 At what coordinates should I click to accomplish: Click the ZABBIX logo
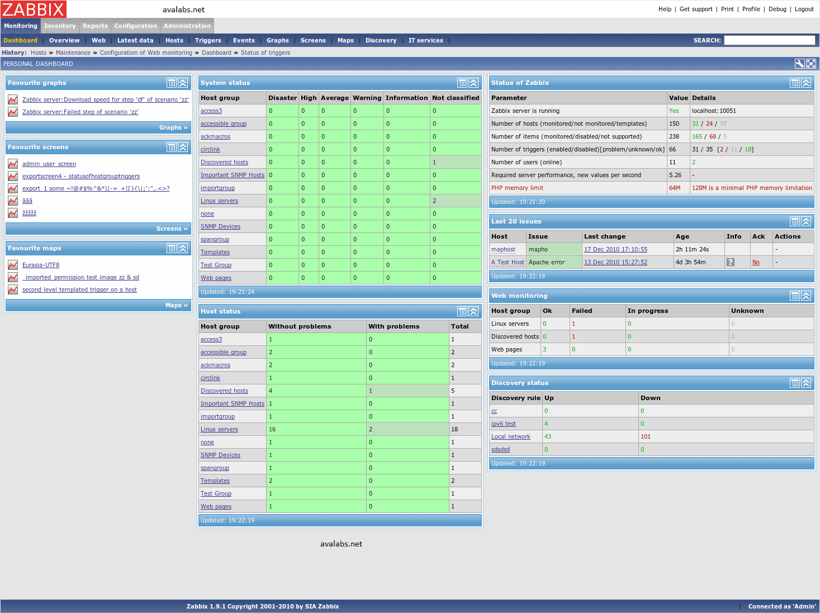coord(34,9)
